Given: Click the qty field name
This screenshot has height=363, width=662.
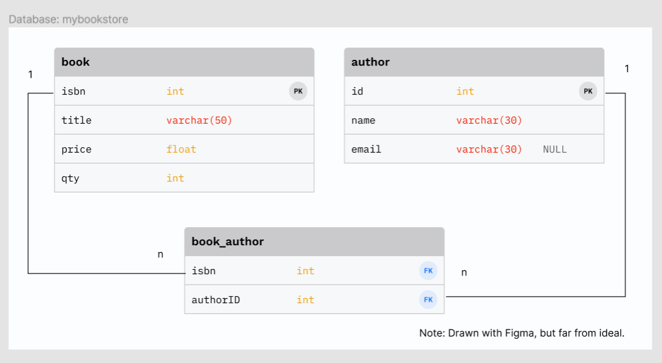Looking at the screenshot, I should 70,178.
